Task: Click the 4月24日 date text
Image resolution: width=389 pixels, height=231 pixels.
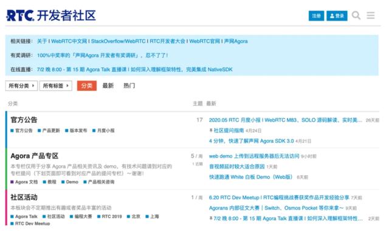Action: coord(253,131)
